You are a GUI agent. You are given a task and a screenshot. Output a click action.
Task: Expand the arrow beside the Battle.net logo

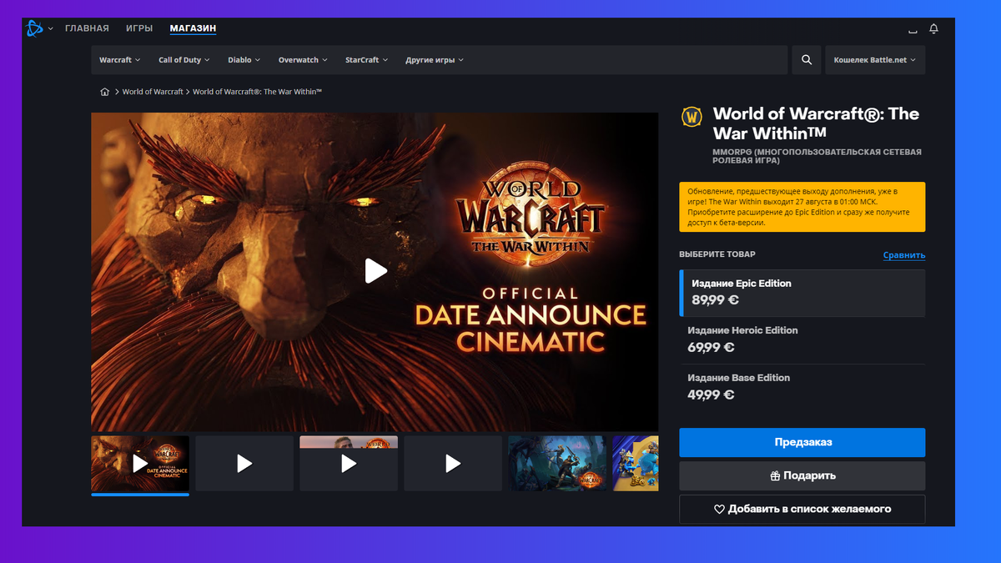coord(50,29)
